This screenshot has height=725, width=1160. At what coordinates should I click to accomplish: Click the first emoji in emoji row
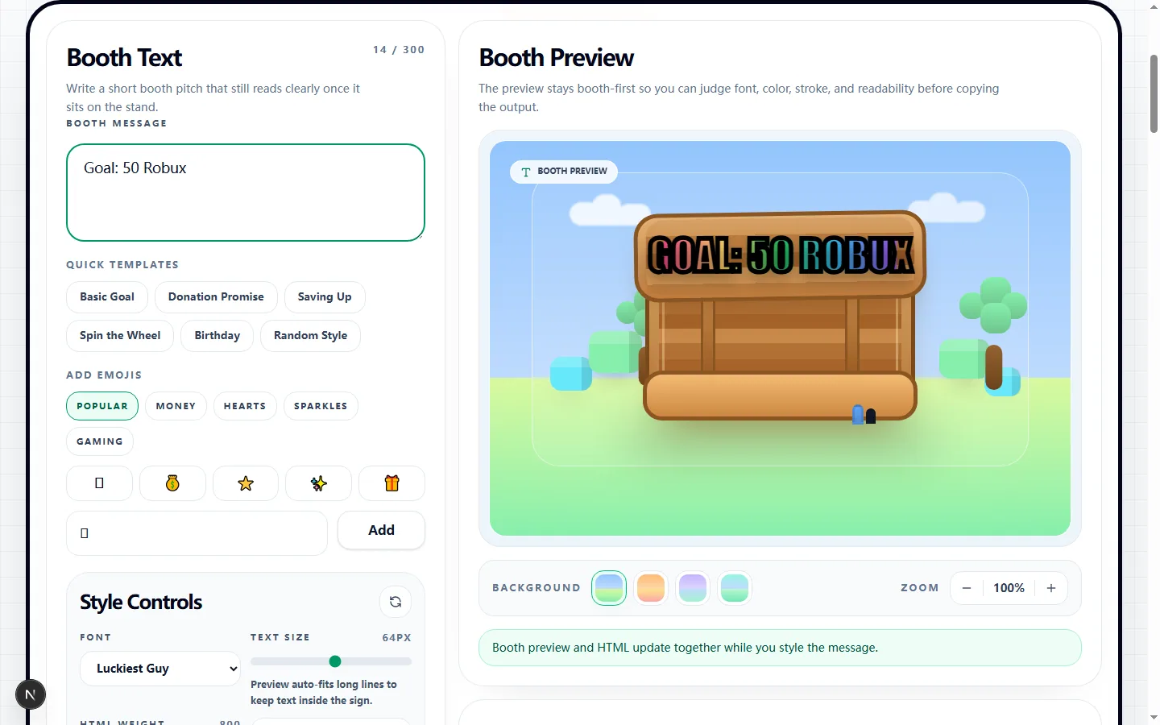pyautogui.click(x=99, y=483)
